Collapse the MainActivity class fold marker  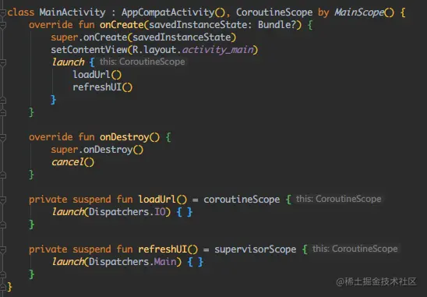[x=2, y=12]
